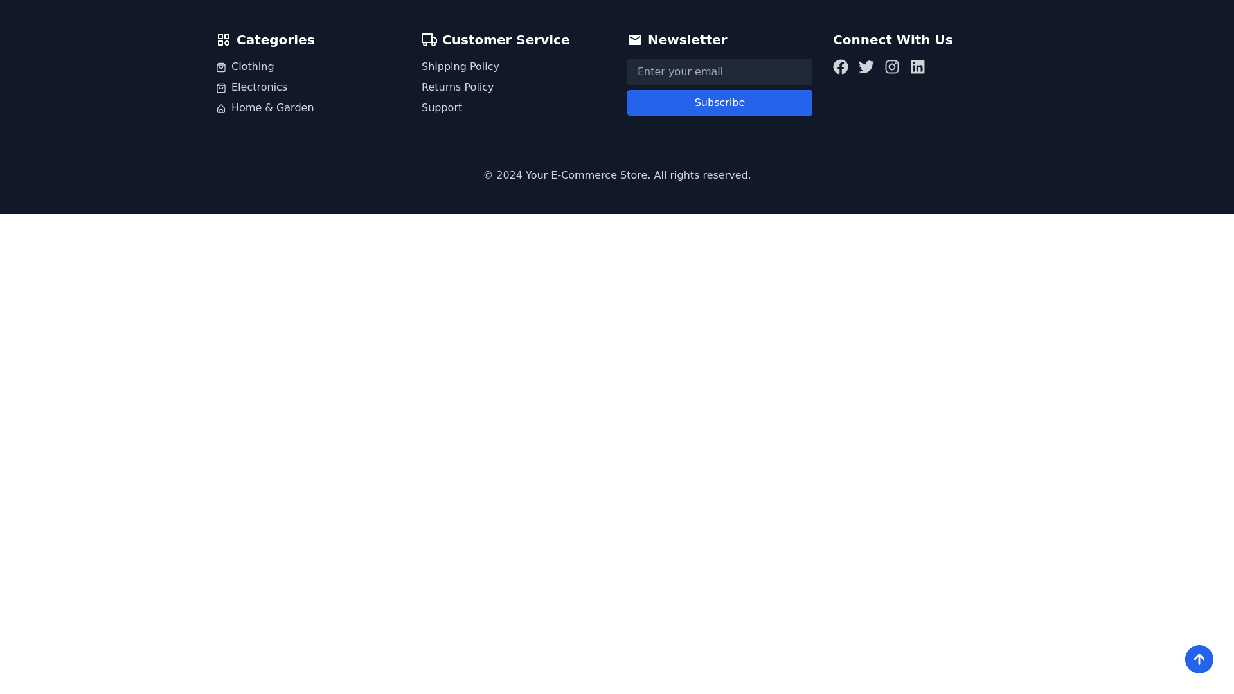
Task: Open the LinkedIn social icon
Action: click(x=918, y=67)
